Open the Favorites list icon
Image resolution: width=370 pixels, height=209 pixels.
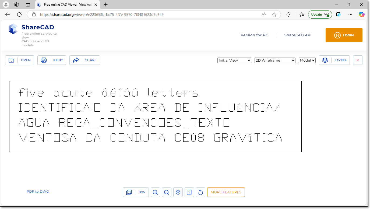pos(302,15)
